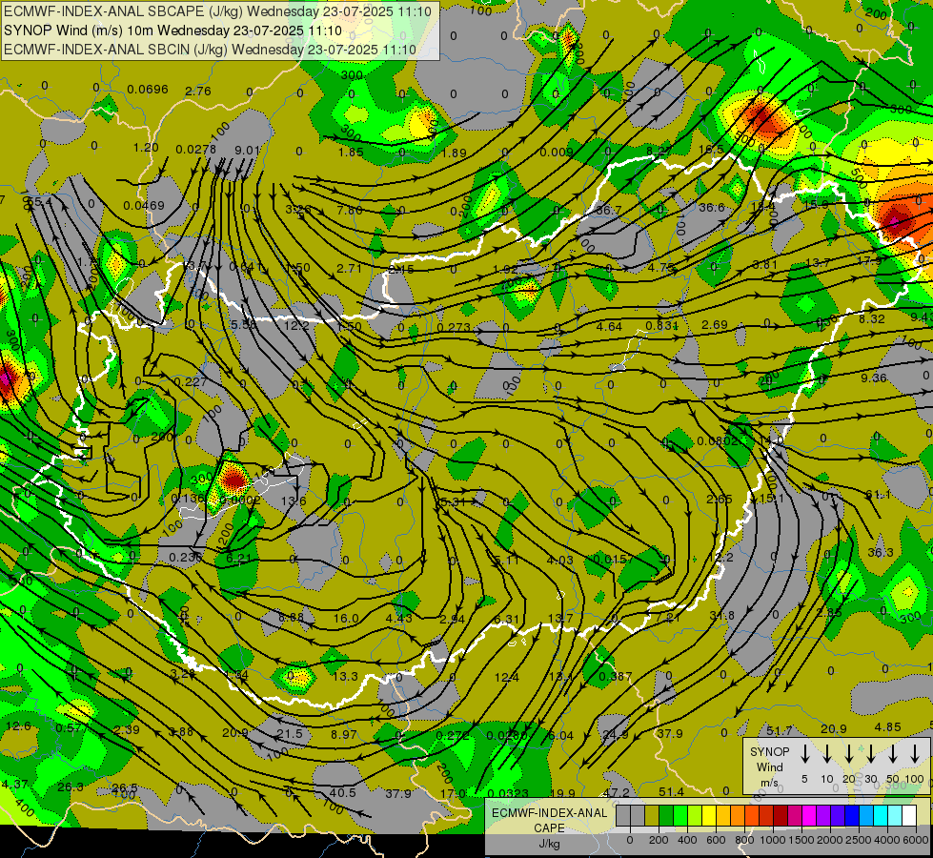
Task: Click the map value 51.4
Action: [x=671, y=791]
